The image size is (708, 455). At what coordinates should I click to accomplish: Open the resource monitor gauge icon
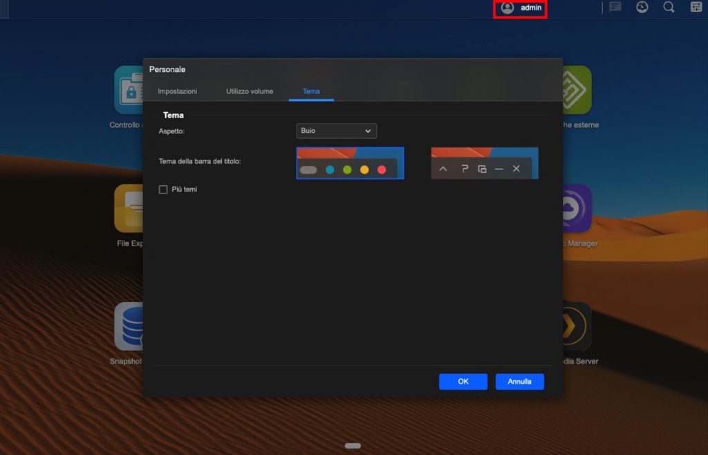[x=642, y=8]
